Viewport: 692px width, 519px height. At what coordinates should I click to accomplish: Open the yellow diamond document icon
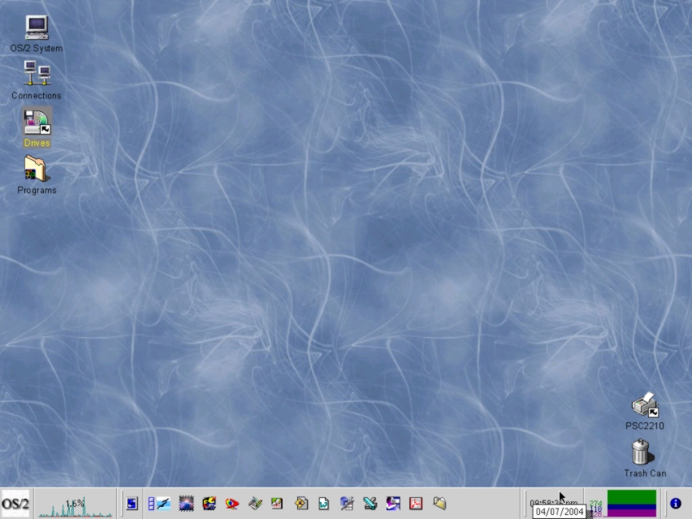pyautogui.click(x=301, y=504)
